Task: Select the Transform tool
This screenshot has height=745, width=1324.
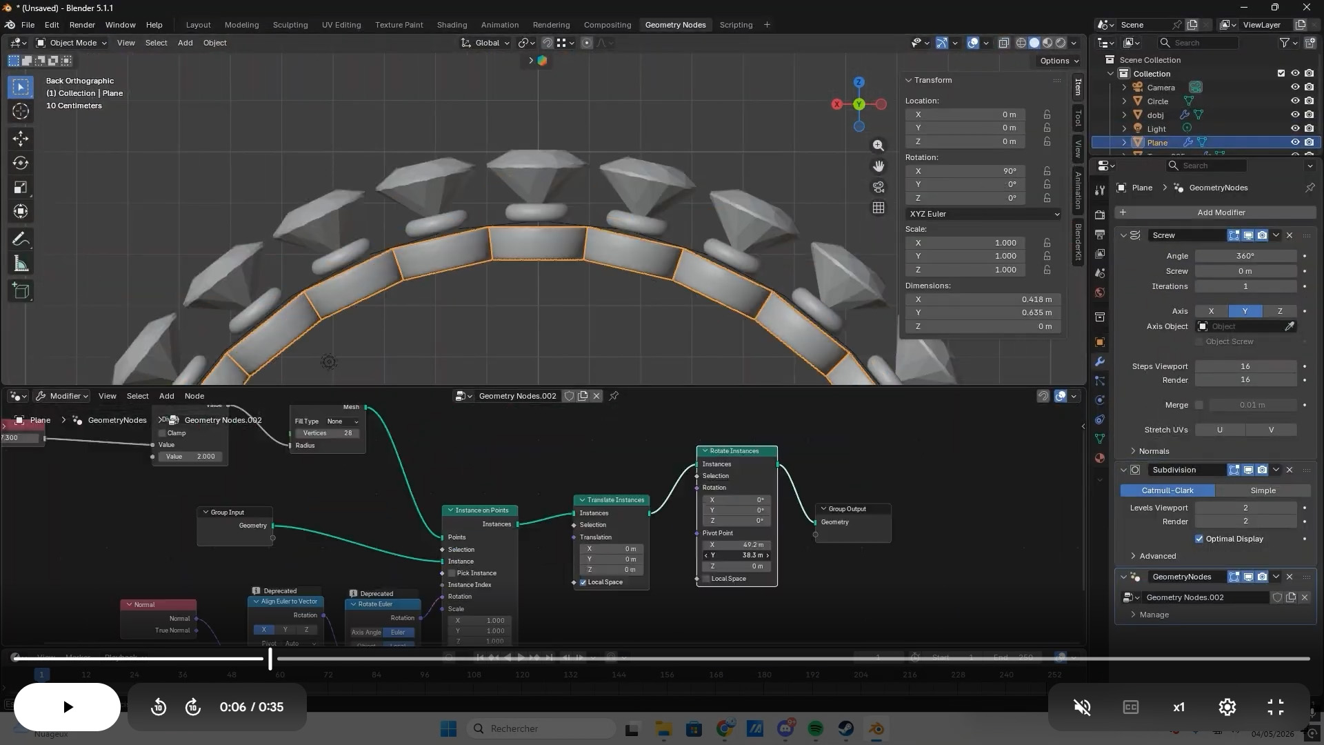Action: (21, 212)
